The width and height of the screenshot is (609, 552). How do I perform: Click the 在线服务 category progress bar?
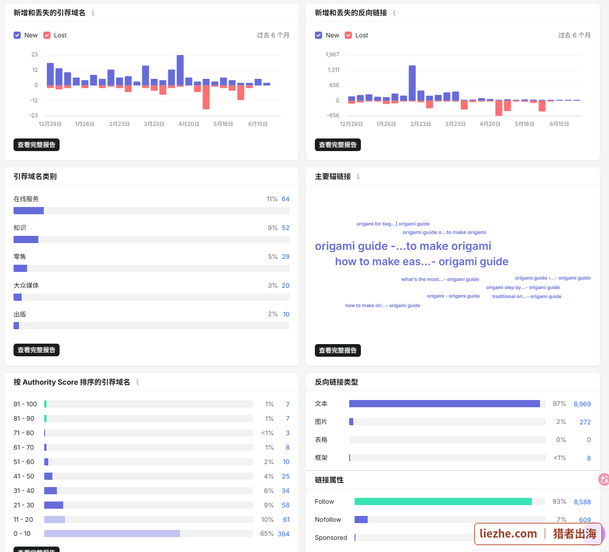coord(152,211)
